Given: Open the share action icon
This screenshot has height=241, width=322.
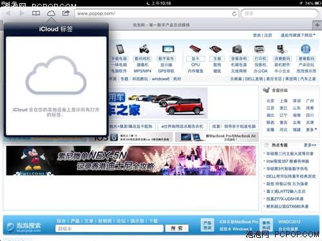Looking at the screenshot, I should click(x=66, y=13).
